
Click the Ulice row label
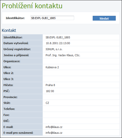pyautogui.click(x=7, y=67)
